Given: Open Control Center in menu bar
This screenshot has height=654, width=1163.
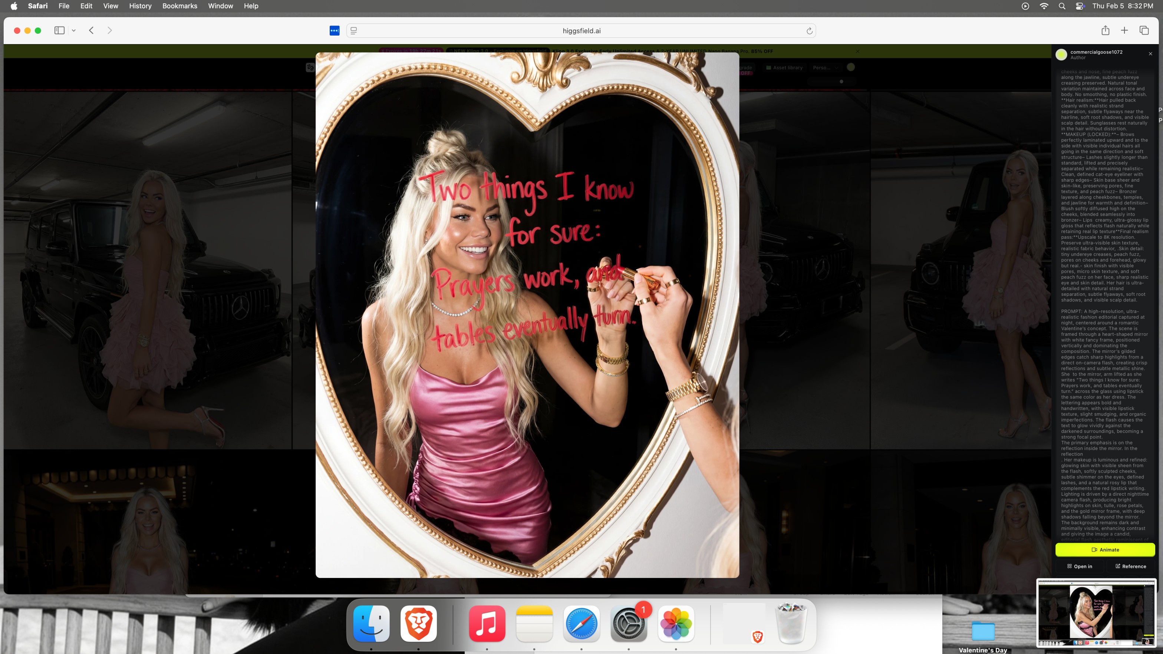Looking at the screenshot, I should click(x=1080, y=6).
